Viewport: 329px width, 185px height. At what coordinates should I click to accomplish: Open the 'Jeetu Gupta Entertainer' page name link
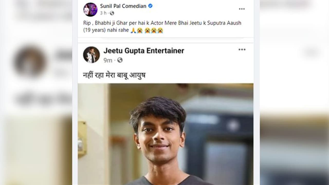144,51
